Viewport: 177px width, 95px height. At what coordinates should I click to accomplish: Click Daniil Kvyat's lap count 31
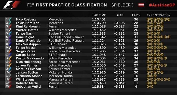tap(136, 37)
